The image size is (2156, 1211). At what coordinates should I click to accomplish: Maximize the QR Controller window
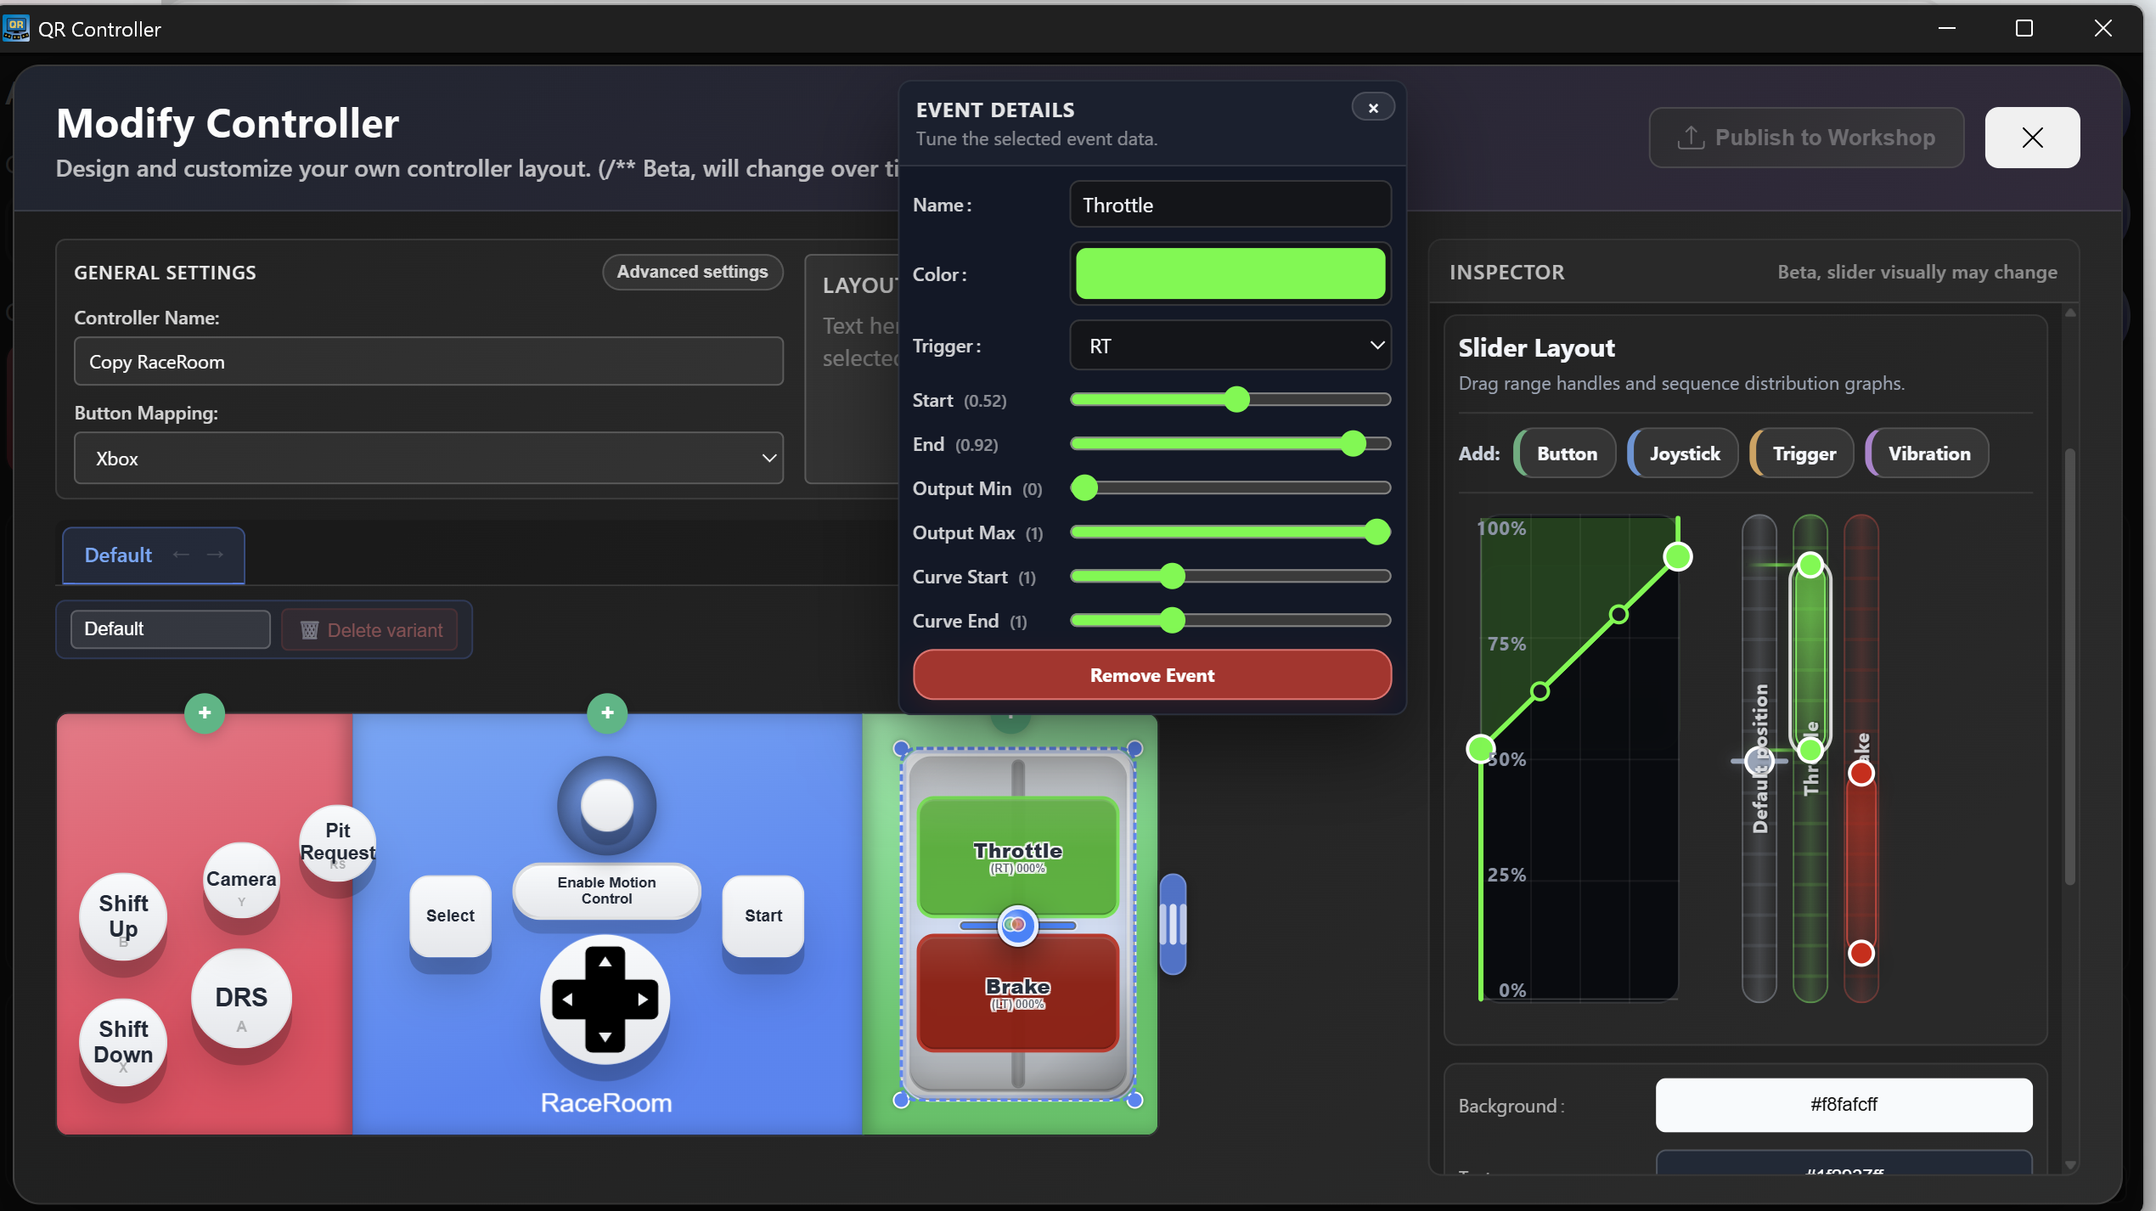(2024, 28)
